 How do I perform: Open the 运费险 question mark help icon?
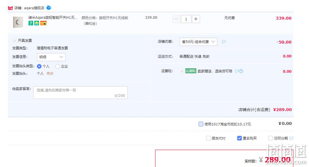[241, 71]
